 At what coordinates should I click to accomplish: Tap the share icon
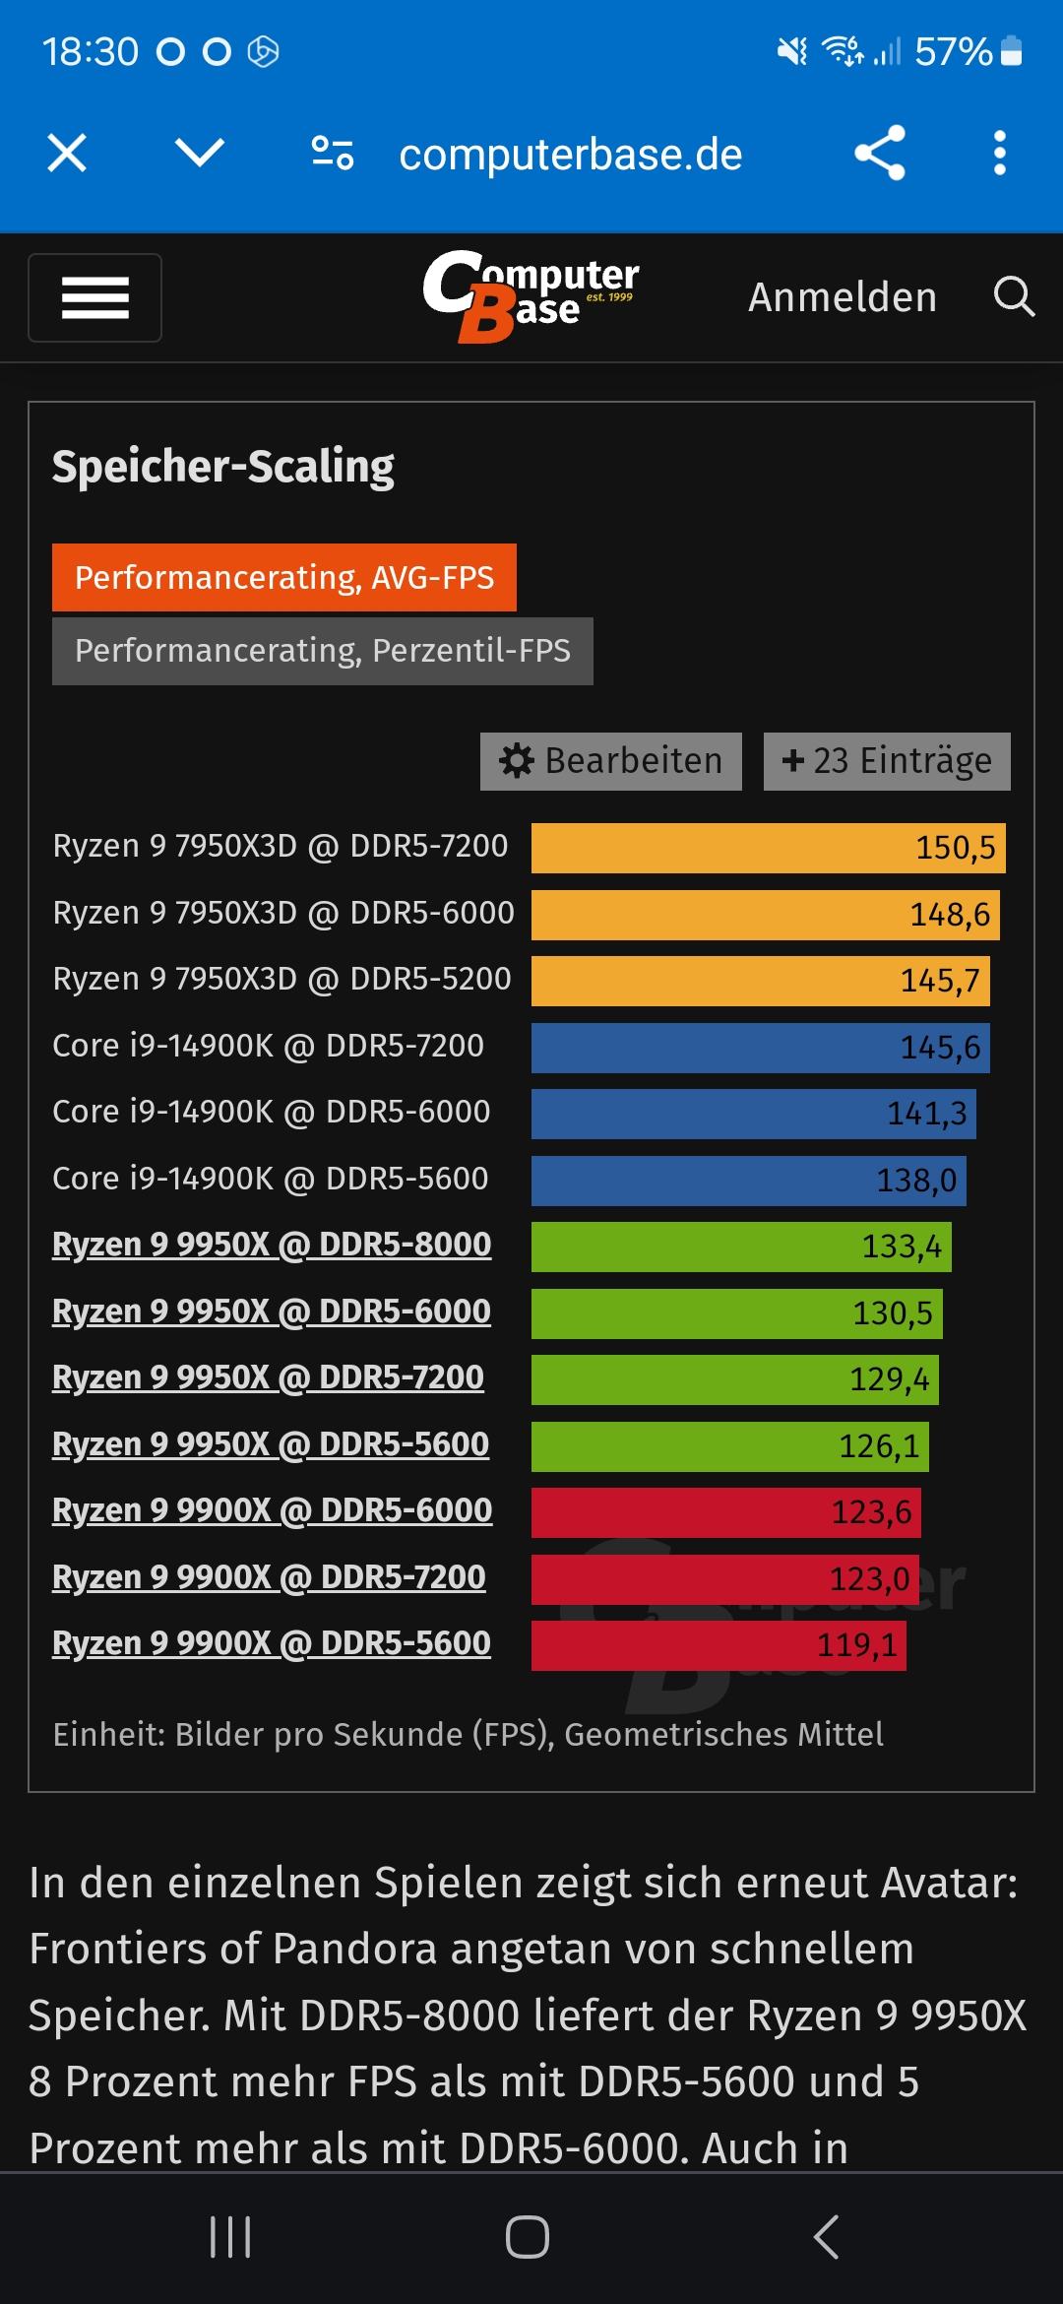coord(879,154)
